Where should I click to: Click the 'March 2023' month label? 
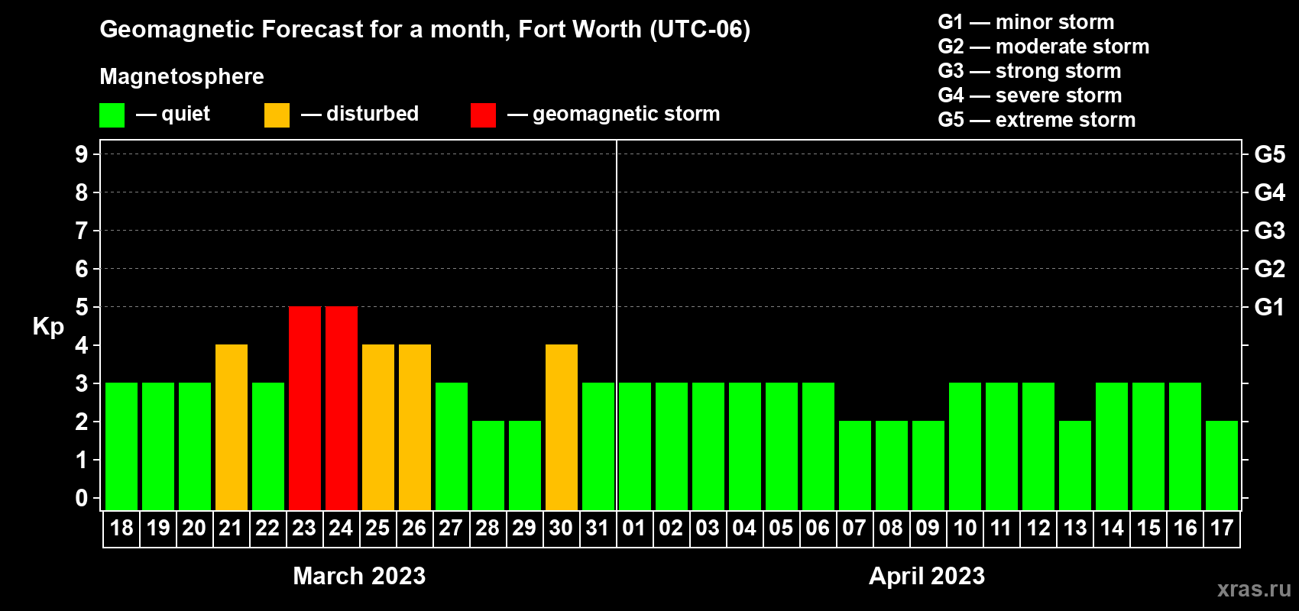[359, 576]
